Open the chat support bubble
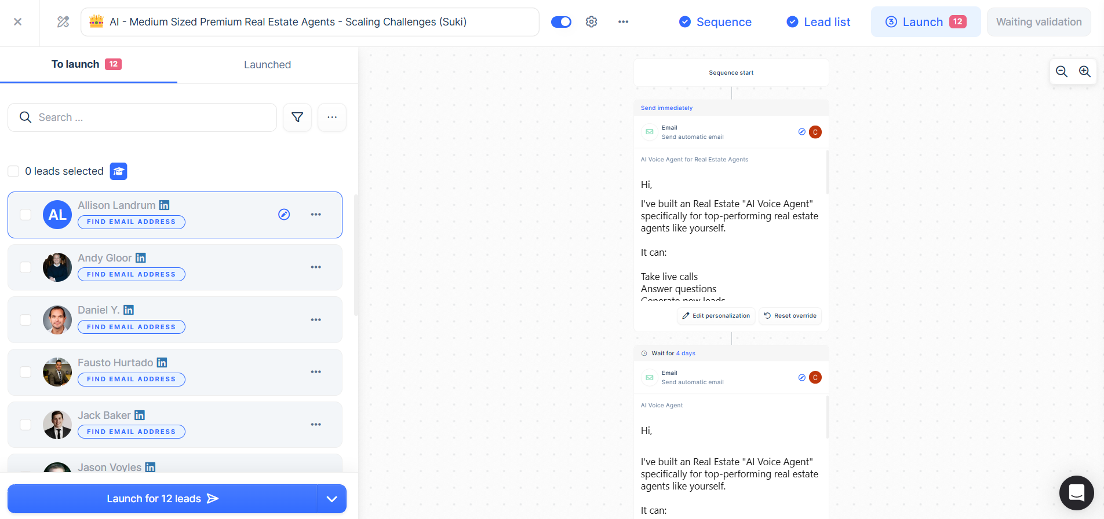This screenshot has height=519, width=1104. 1077,493
